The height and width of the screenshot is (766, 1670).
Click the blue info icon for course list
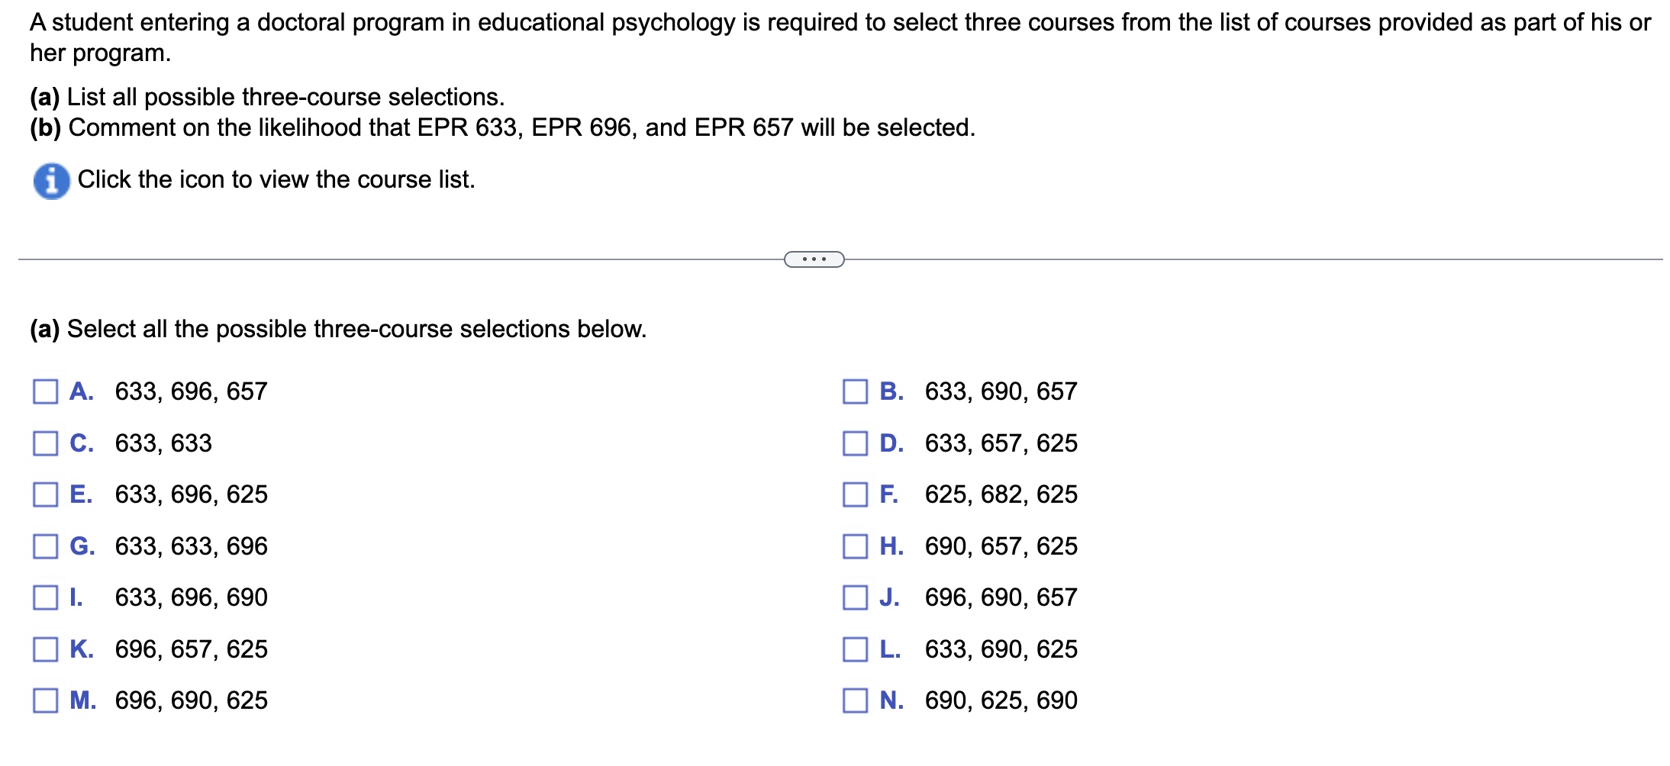pyautogui.click(x=51, y=181)
